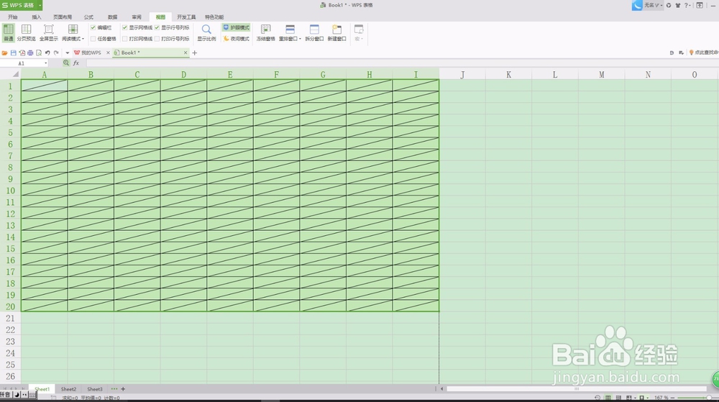The width and height of the screenshot is (719, 402).
Task: Open the 页面布局 ribbon tab
Action: (63, 17)
